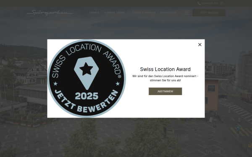Open the DE language dropdown
The width and height of the screenshot is (252, 157).
pos(223,3)
